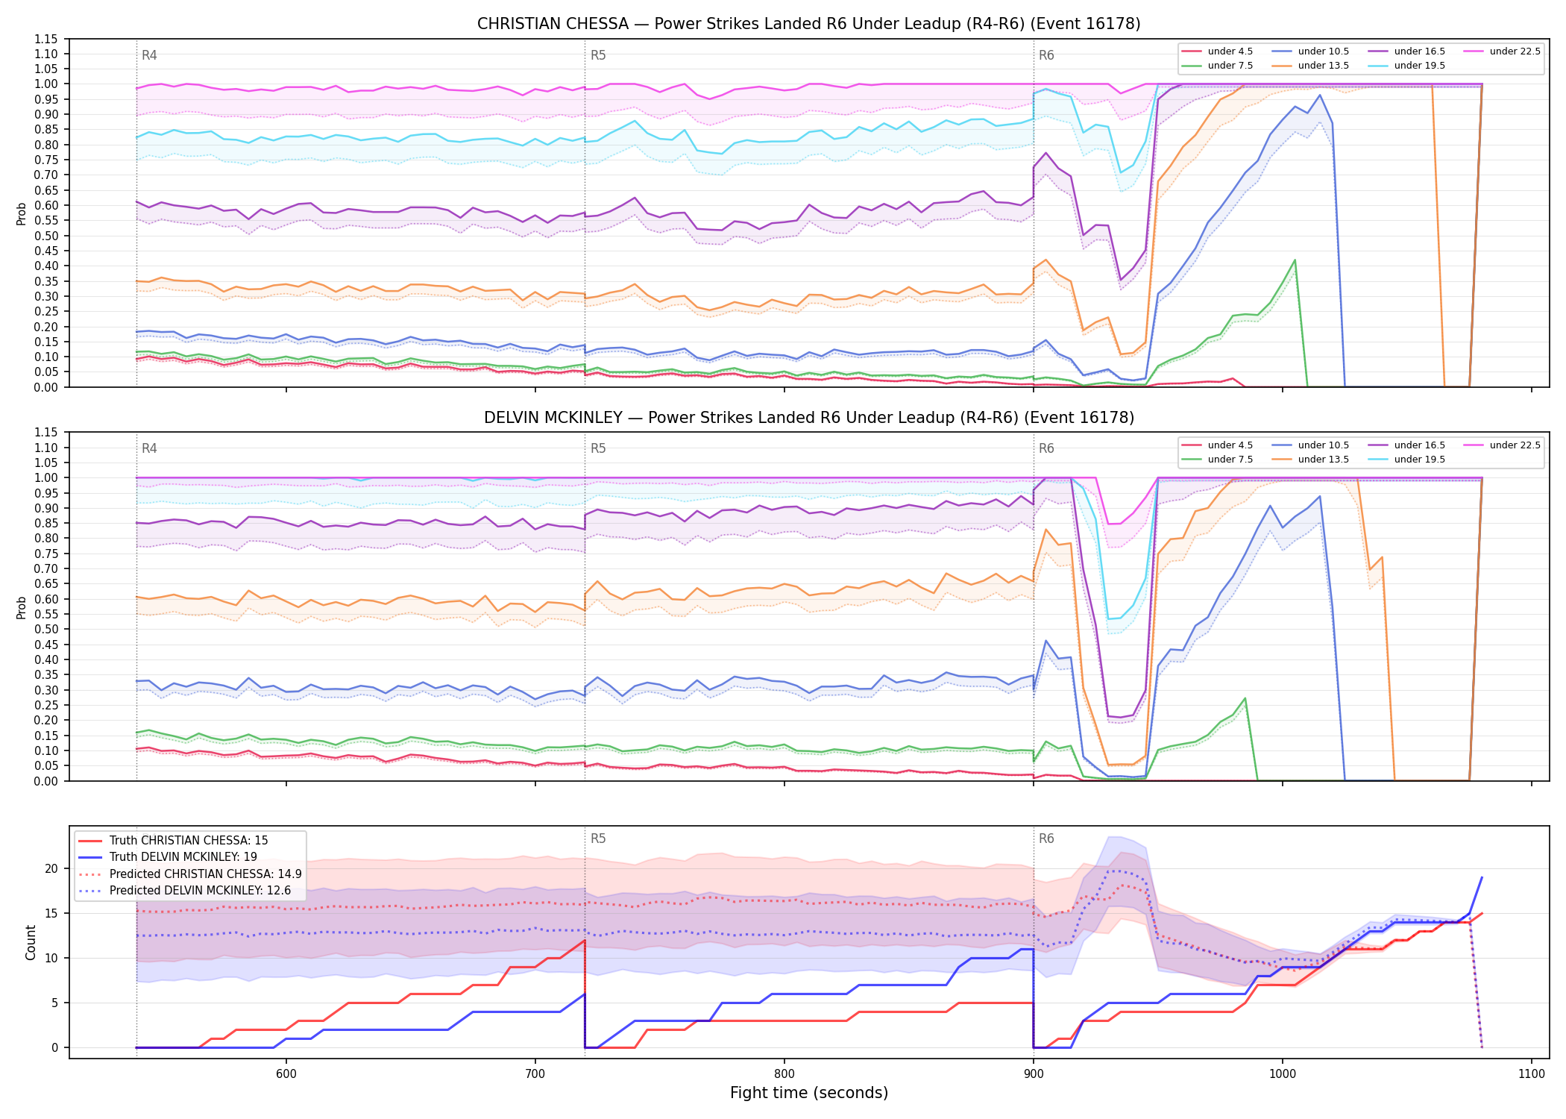Click the 1000 tick on the x-axis
The image size is (1566, 1119).
click(x=1283, y=1074)
